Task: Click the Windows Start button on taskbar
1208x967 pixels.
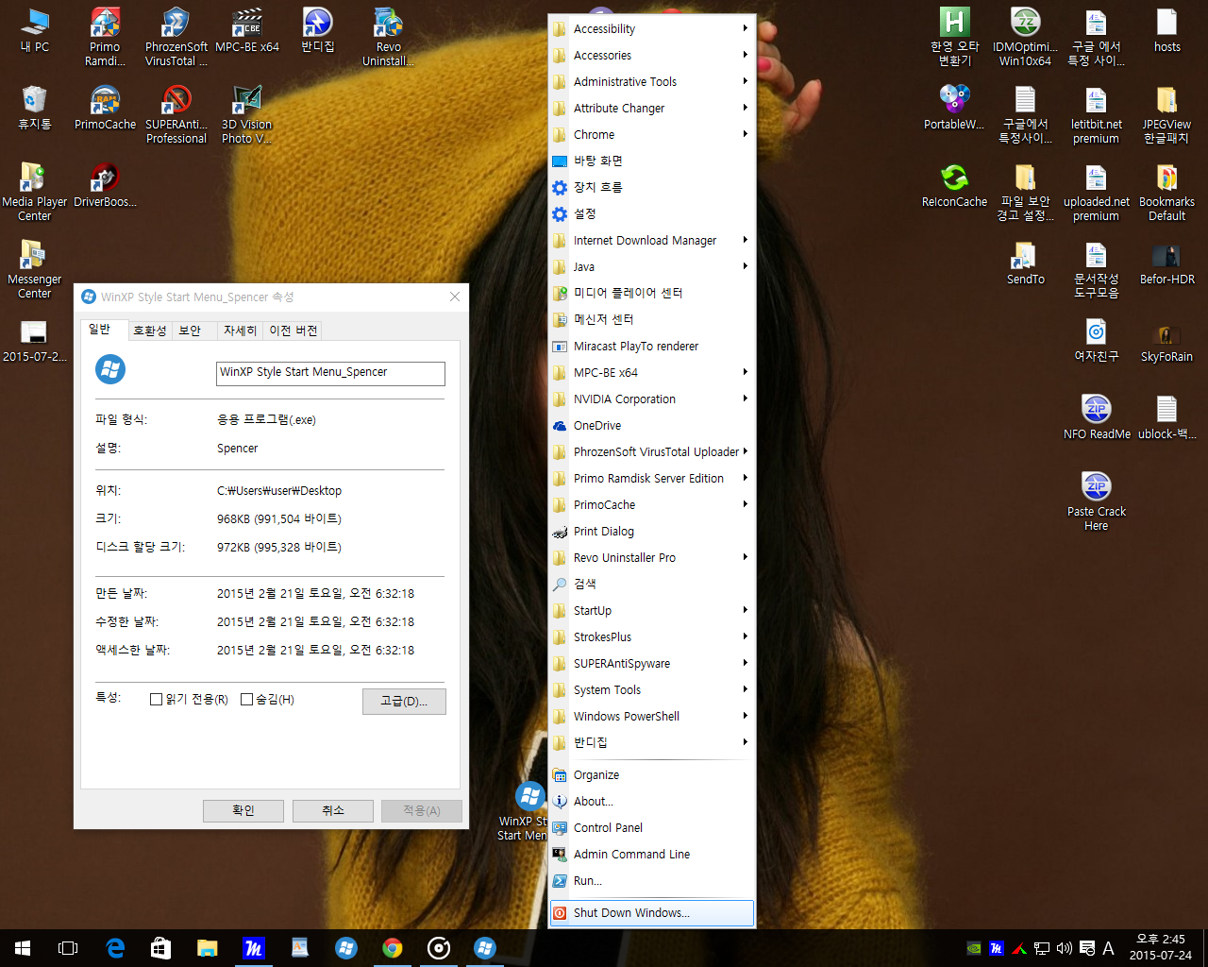Action: [x=23, y=948]
